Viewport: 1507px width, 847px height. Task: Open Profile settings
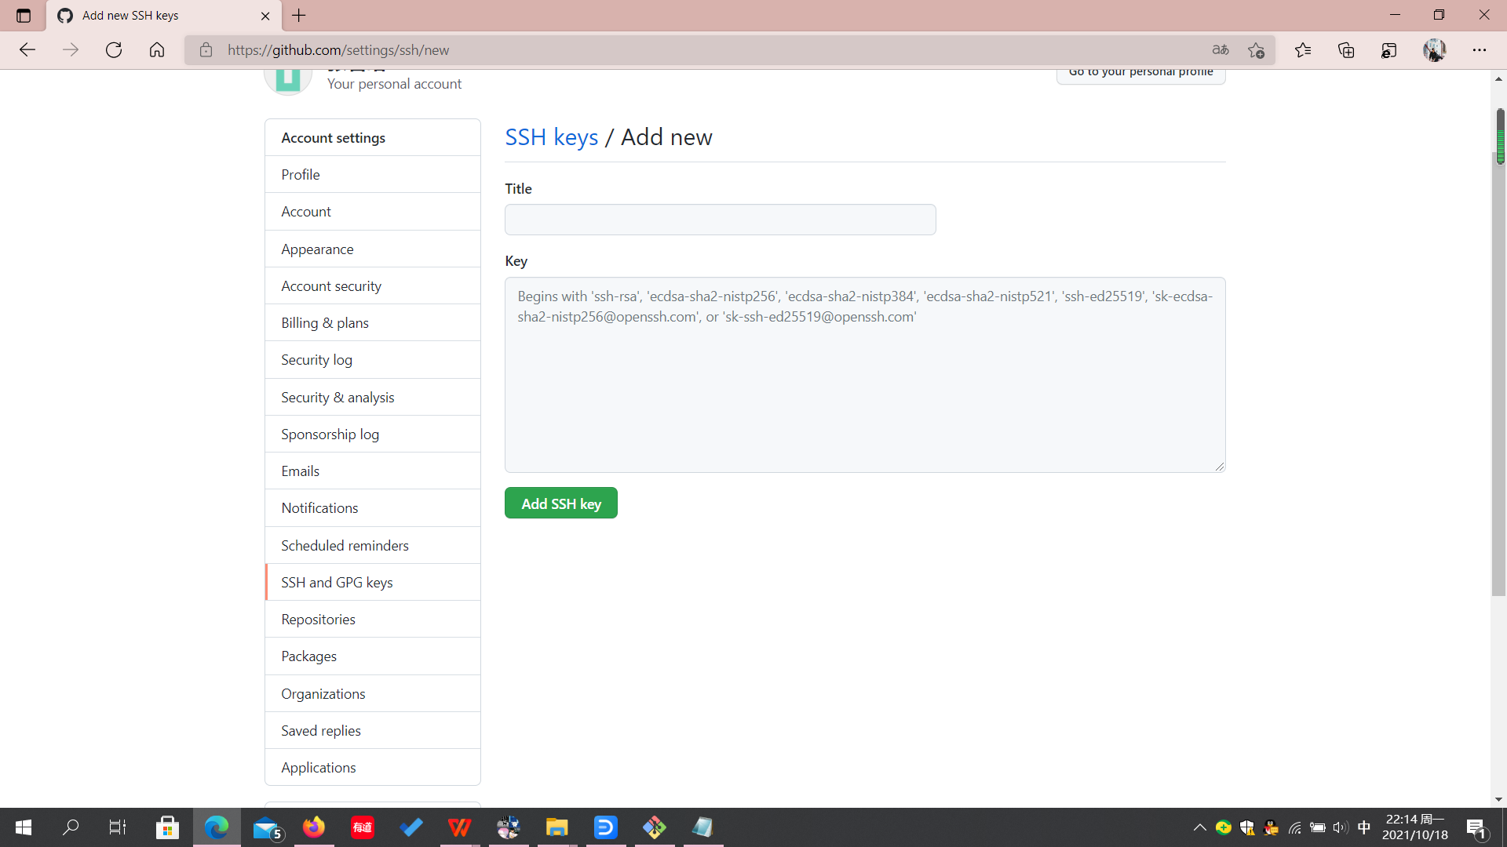click(x=373, y=174)
